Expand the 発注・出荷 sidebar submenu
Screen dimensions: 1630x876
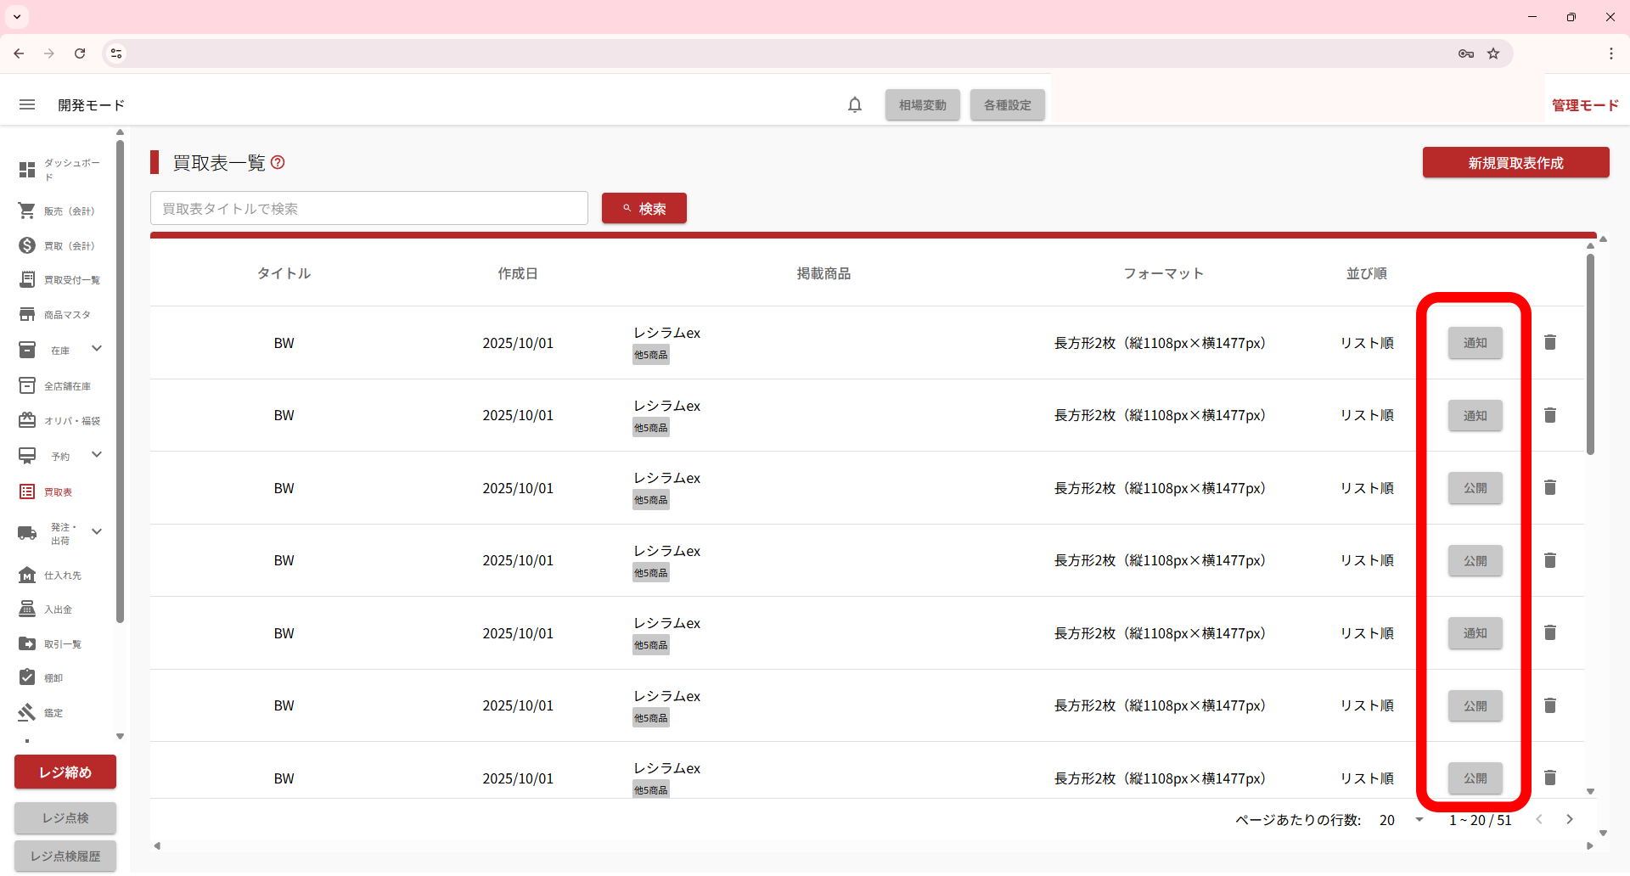click(96, 532)
